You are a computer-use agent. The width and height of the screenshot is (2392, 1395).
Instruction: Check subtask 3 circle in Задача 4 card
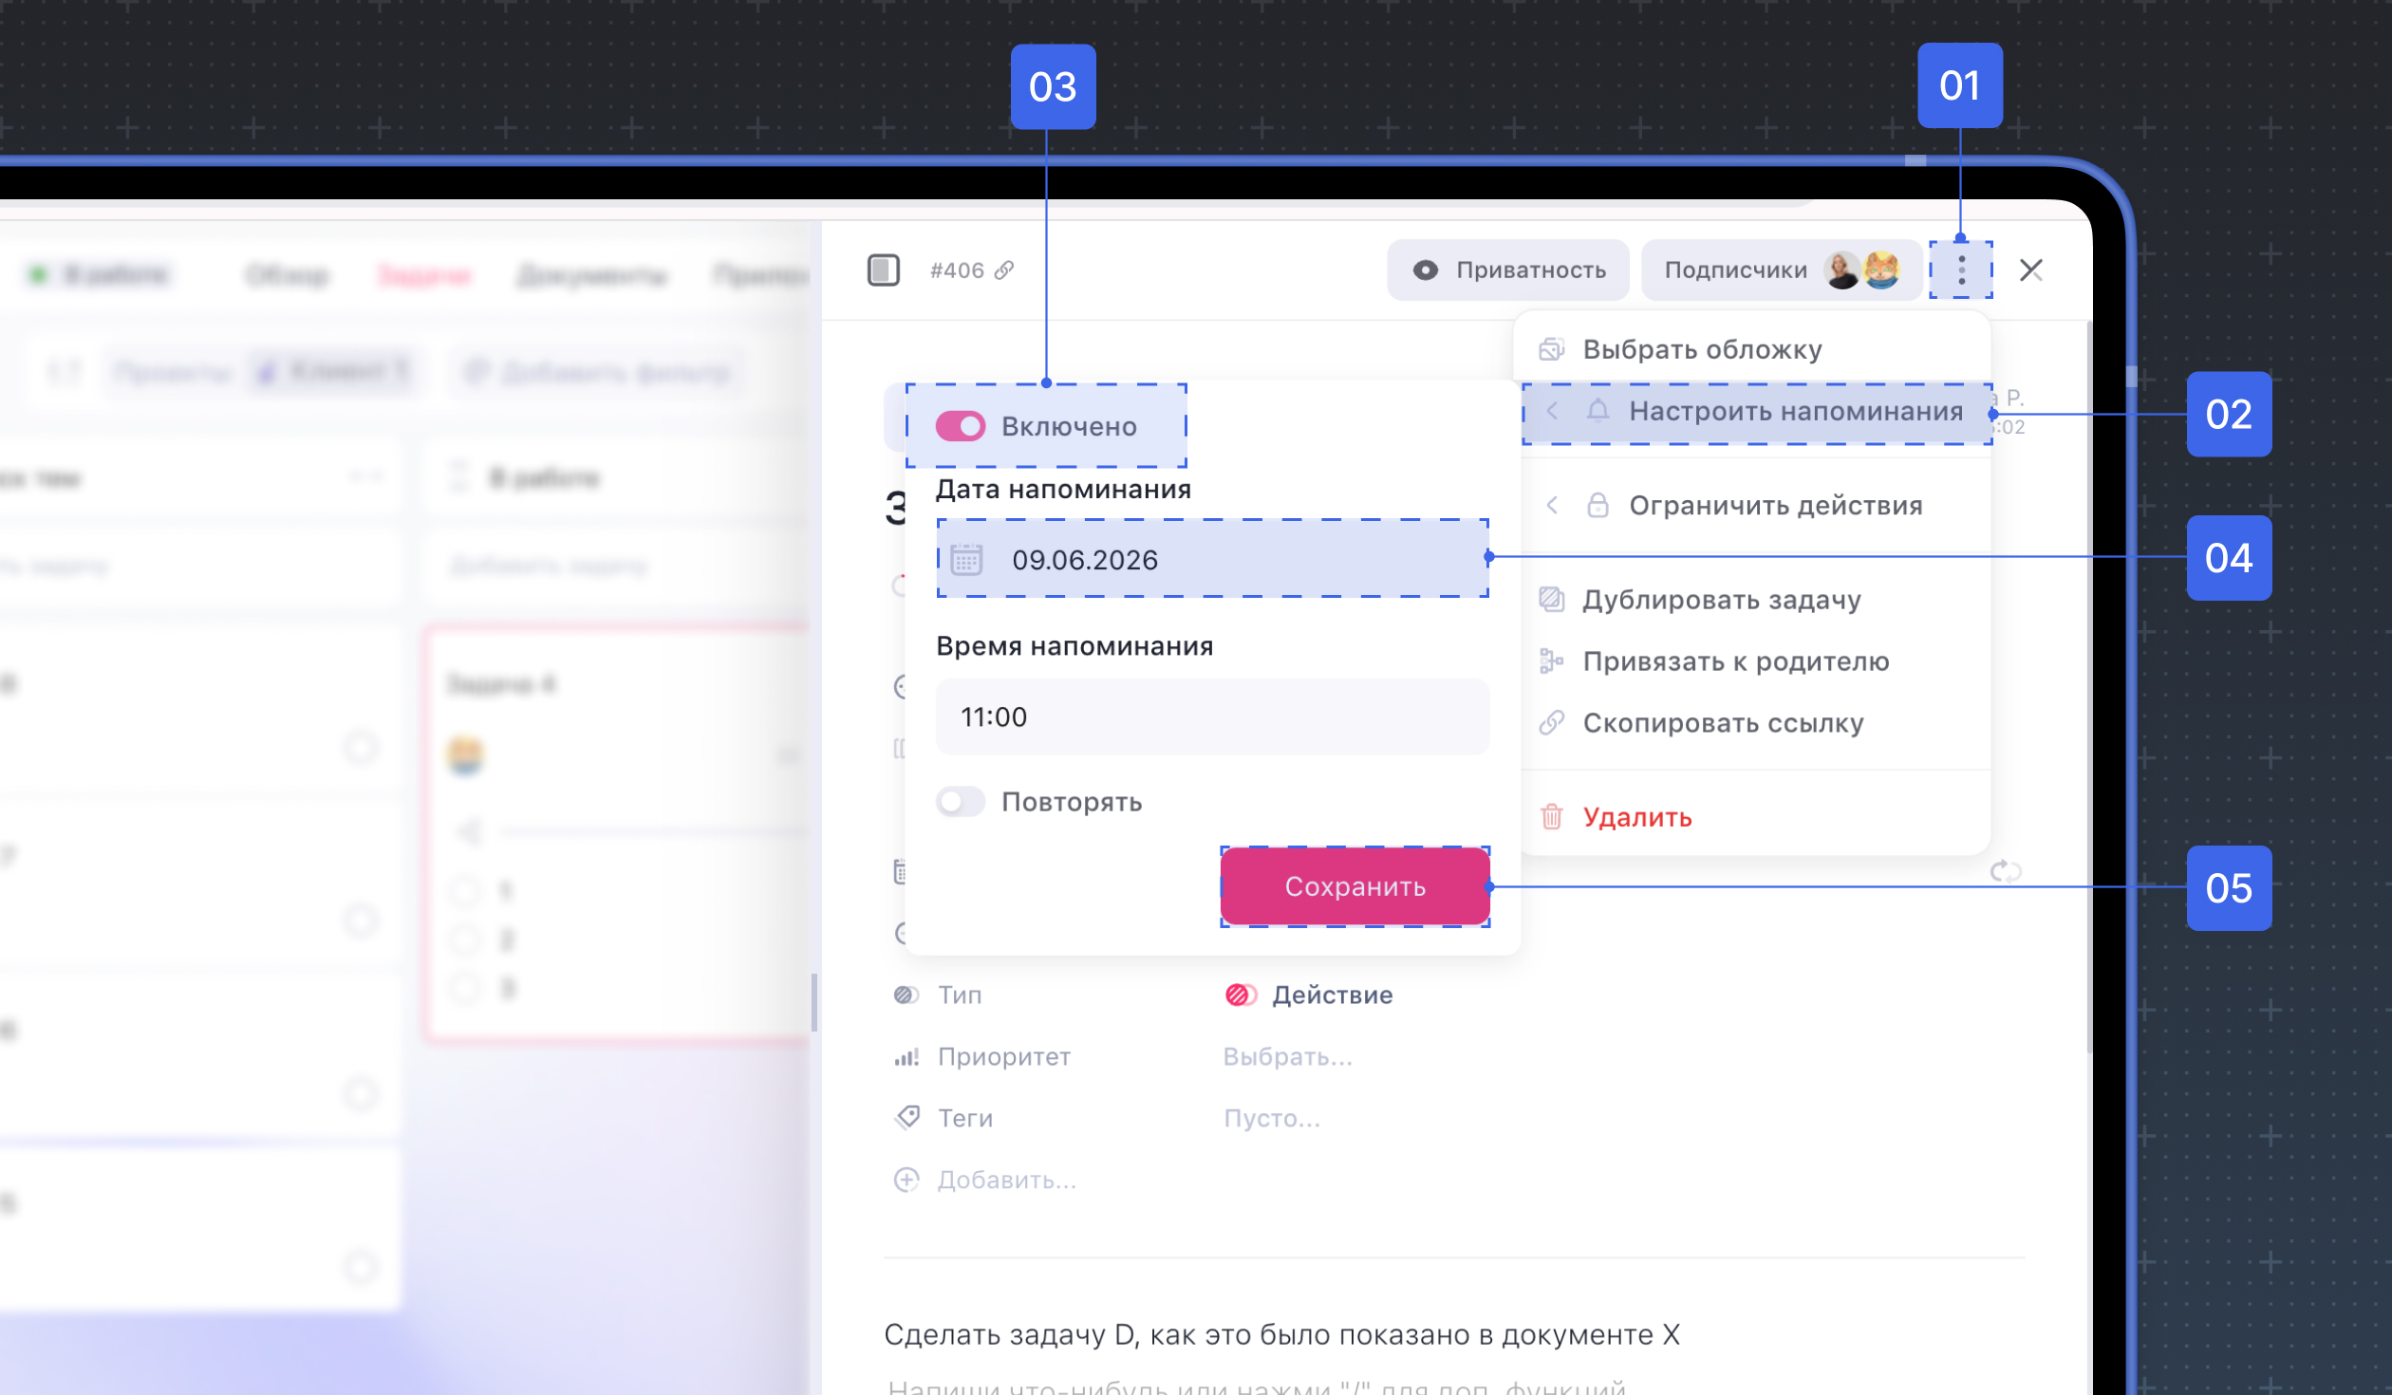(465, 989)
